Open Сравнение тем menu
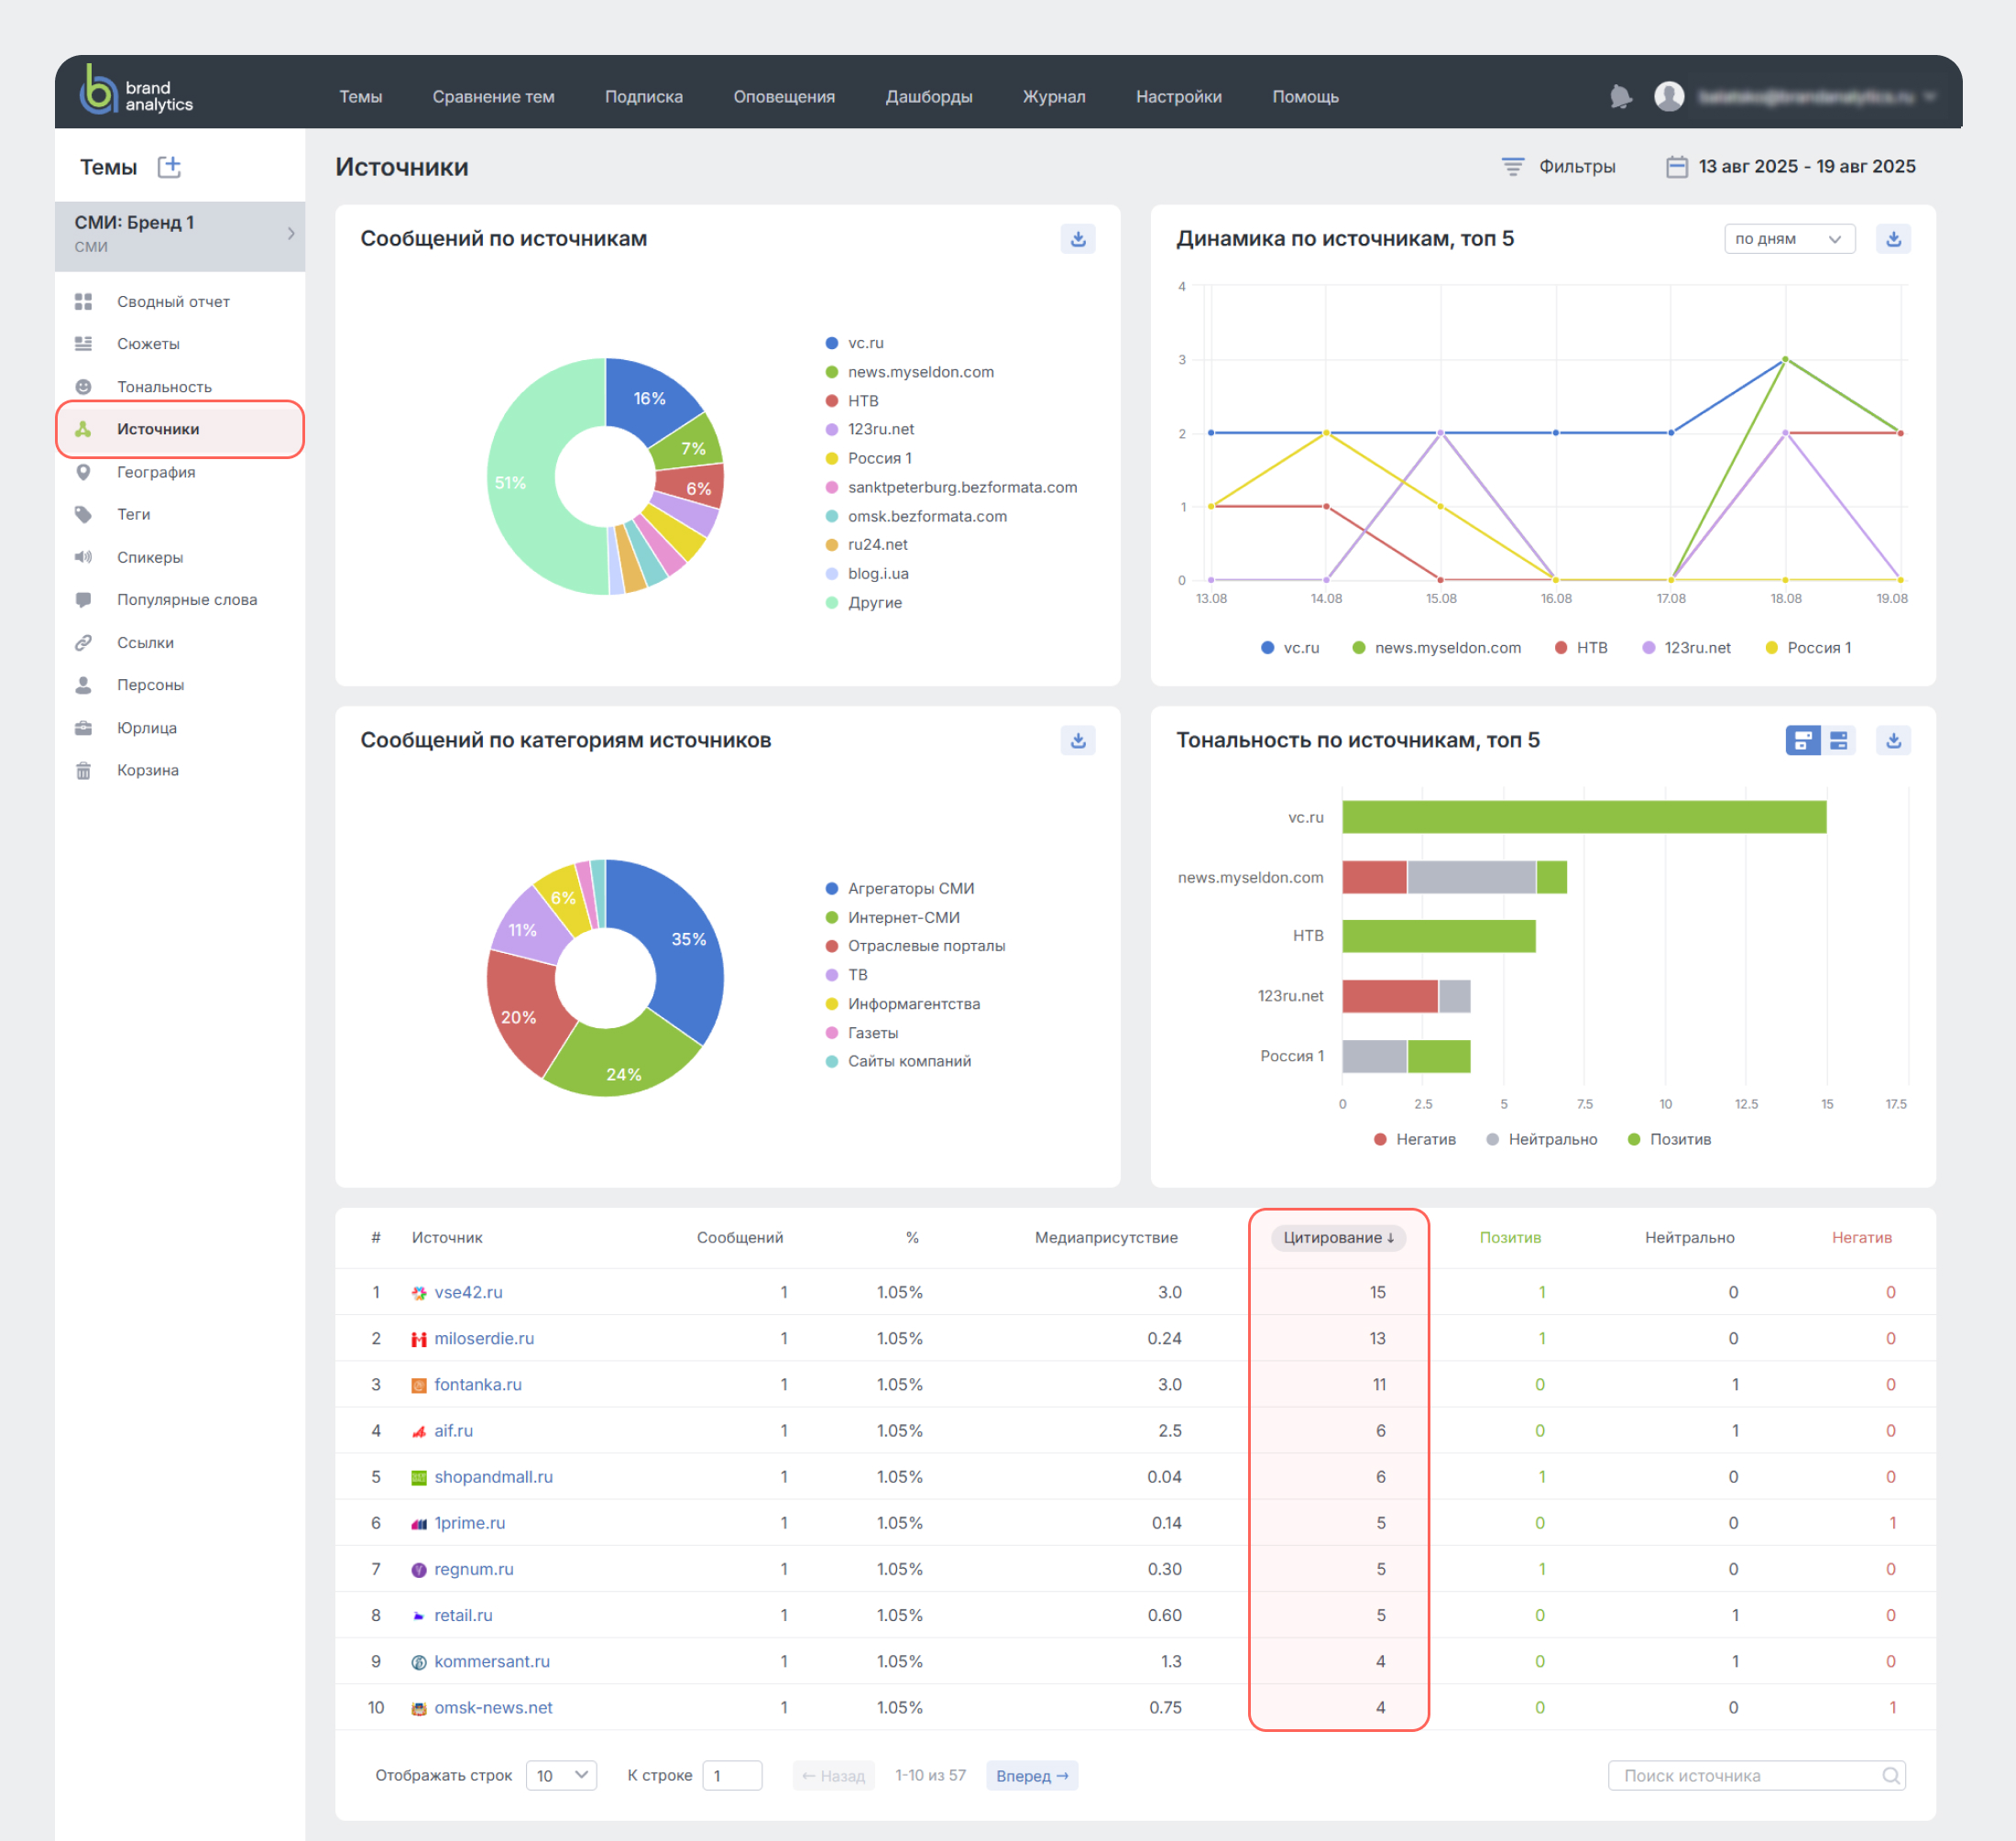The image size is (2016, 1841). tap(493, 97)
